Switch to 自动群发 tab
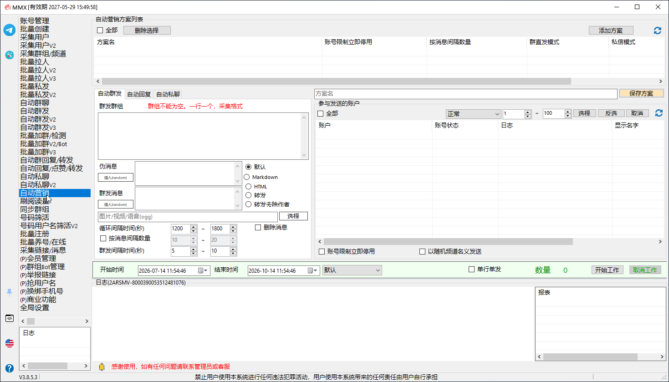 (x=110, y=93)
